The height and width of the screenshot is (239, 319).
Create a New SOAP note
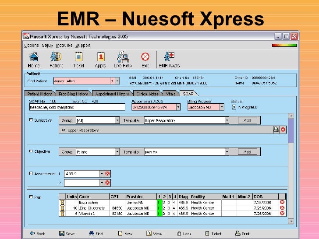[125, 233]
